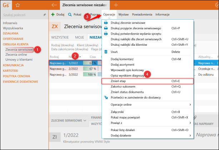Open the Rodzaj (dowolny) filter
Image resolution: width=219 pixels, height=150 pixels.
pos(63,45)
